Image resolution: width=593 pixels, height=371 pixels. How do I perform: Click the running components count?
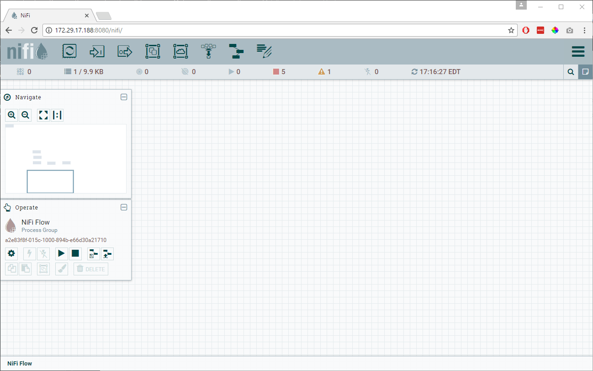(x=234, y=72)
